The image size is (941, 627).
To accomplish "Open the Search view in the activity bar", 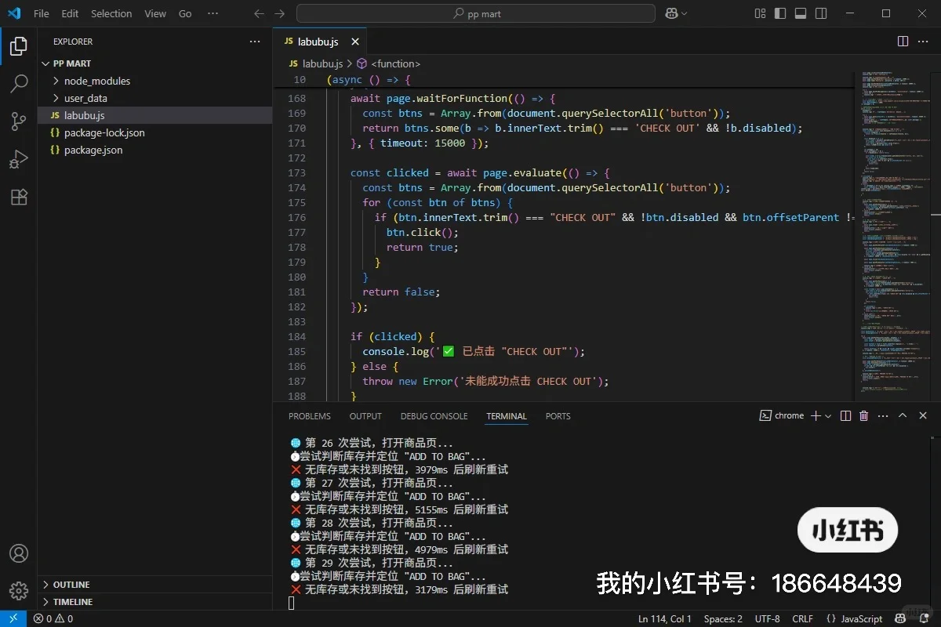I will coord(19,82).
